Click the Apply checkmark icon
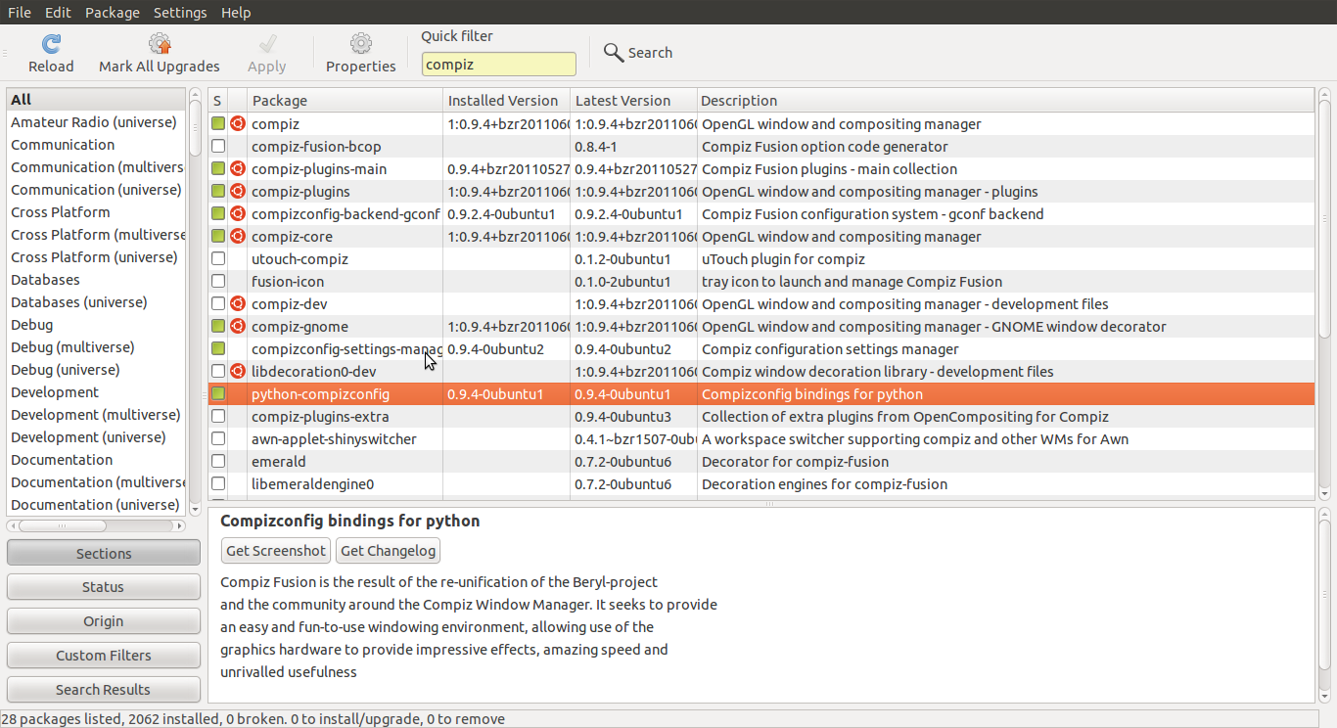Screen dimensions: 1337x728 point(267,43)
